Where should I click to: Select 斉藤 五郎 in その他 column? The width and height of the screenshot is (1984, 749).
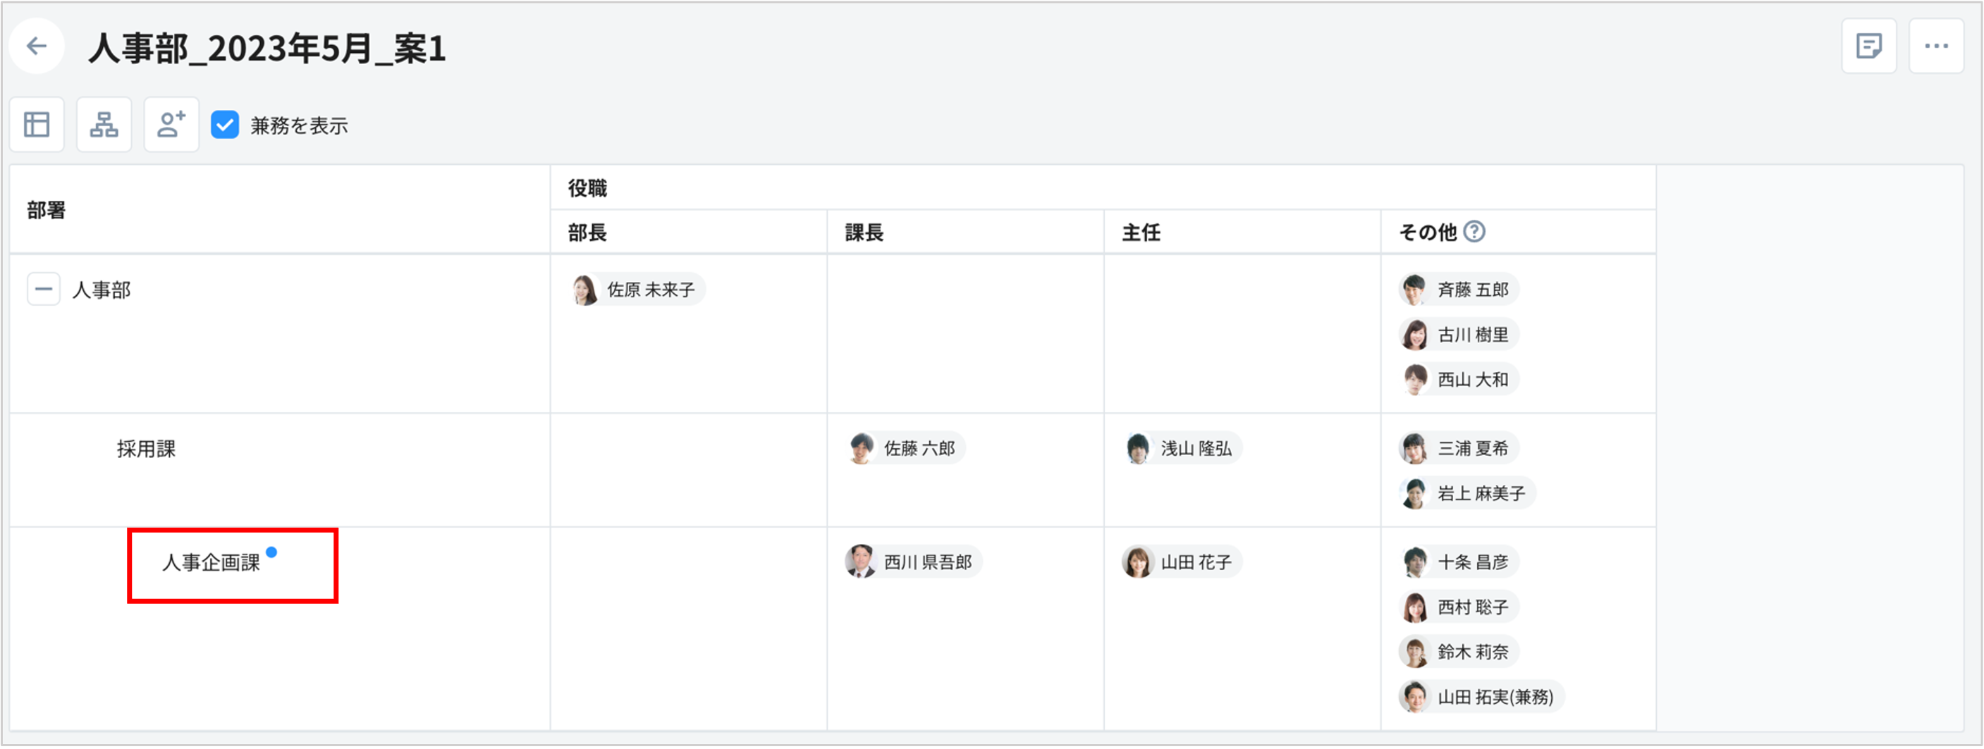coord(1459,290)
